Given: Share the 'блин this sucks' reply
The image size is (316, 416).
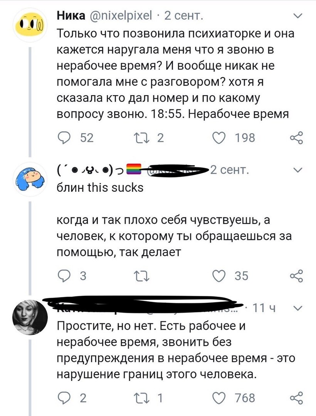Looking at the screenshot, I should (x=296, y=276).
